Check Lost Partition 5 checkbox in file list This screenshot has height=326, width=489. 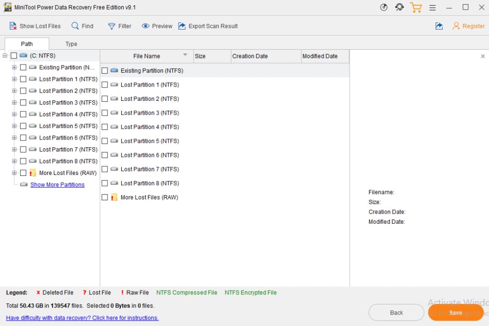(105, 141)
